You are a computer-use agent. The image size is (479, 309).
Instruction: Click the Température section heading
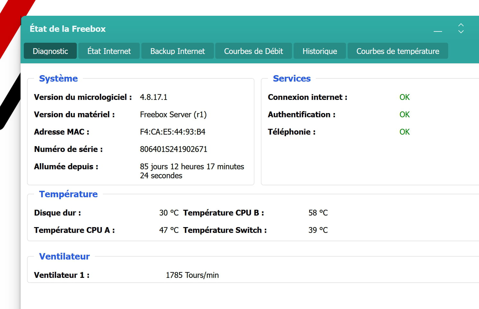coord(68,194)
